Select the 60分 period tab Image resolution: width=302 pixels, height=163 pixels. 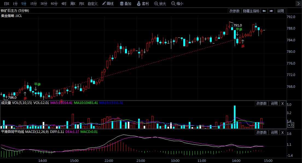(54, 4)
